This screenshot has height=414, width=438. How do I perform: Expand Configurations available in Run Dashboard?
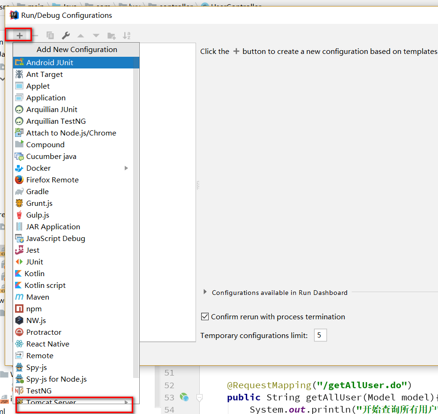205,292
